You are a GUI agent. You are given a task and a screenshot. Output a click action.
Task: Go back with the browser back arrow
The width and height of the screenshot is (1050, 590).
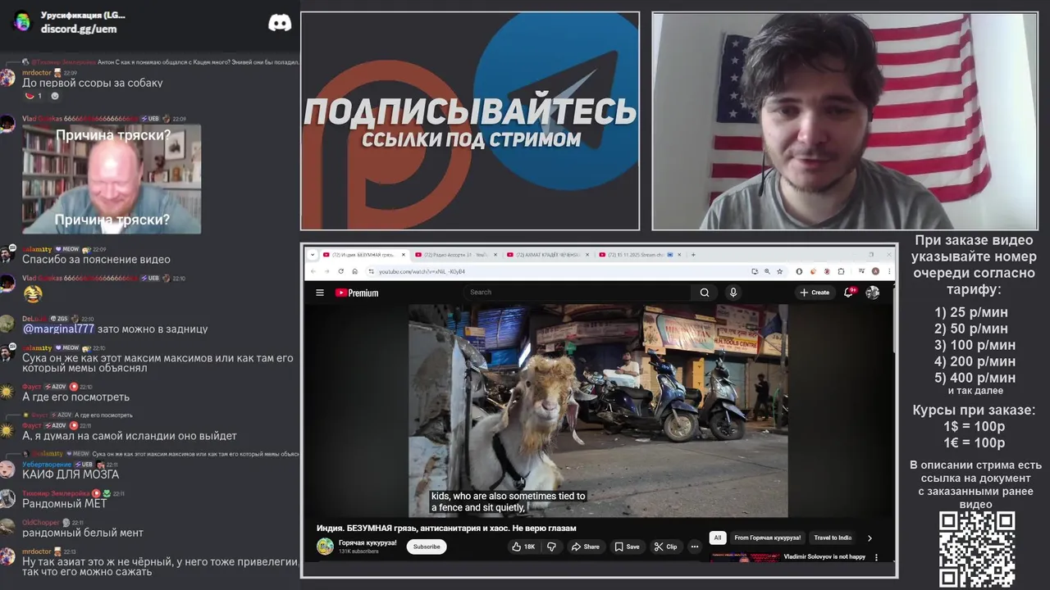coord(315,271)
